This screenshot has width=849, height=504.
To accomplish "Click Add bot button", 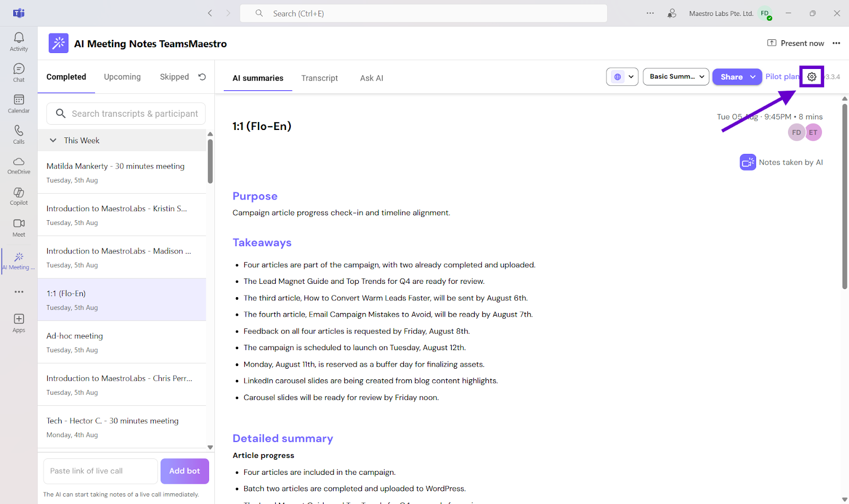I will (185, 471).
